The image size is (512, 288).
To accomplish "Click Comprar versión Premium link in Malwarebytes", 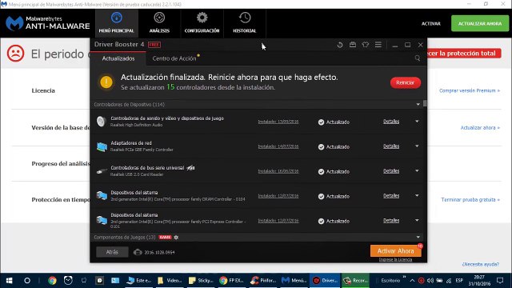I will [470, 90].
